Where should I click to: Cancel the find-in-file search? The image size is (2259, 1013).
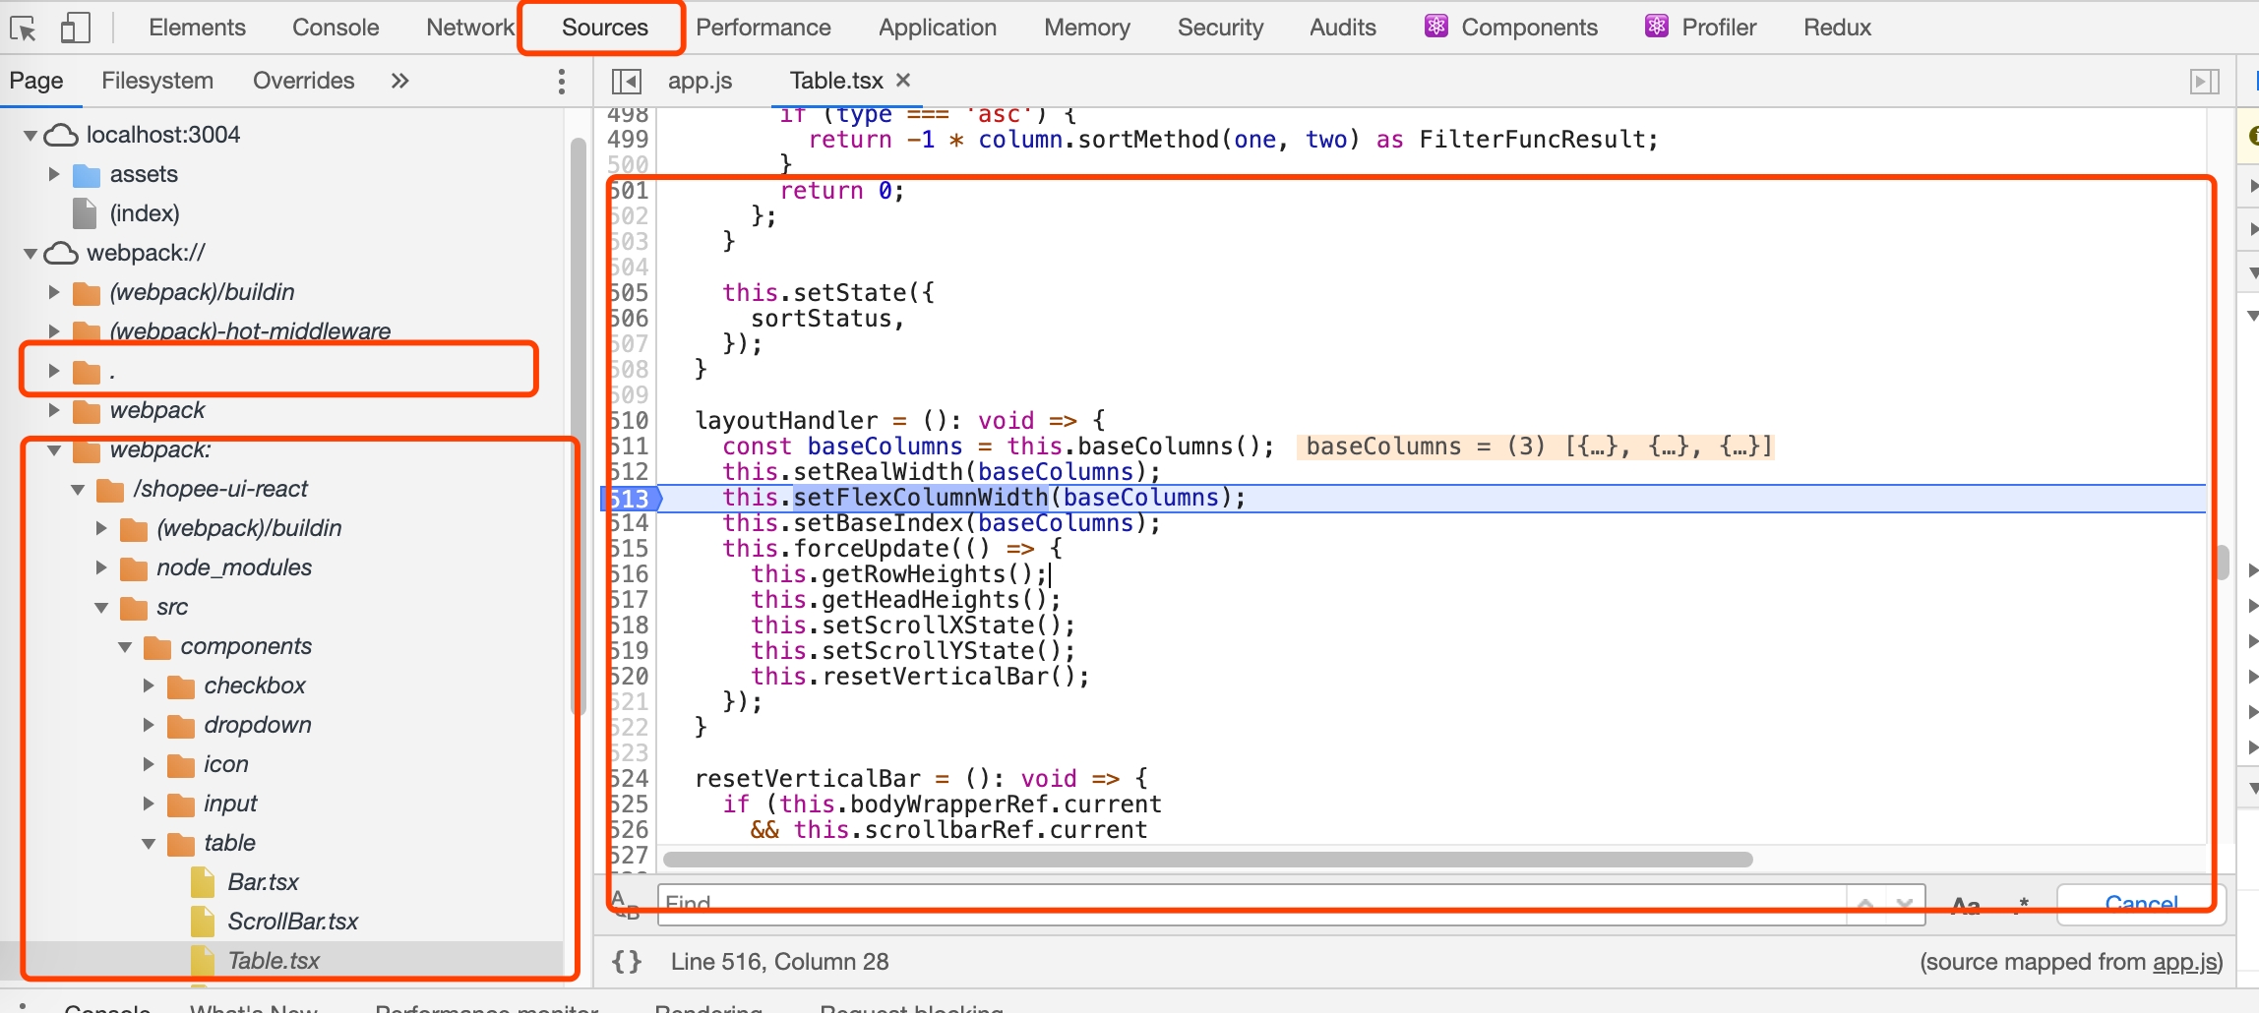tap(2140, 904)
